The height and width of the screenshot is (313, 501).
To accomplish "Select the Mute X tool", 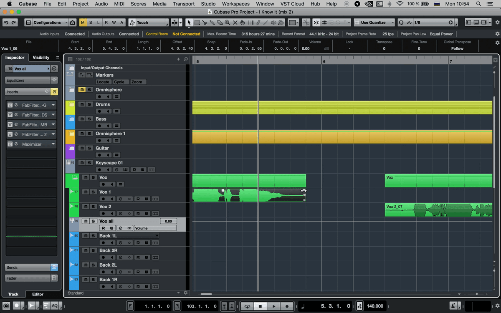I will click(235, 23).
